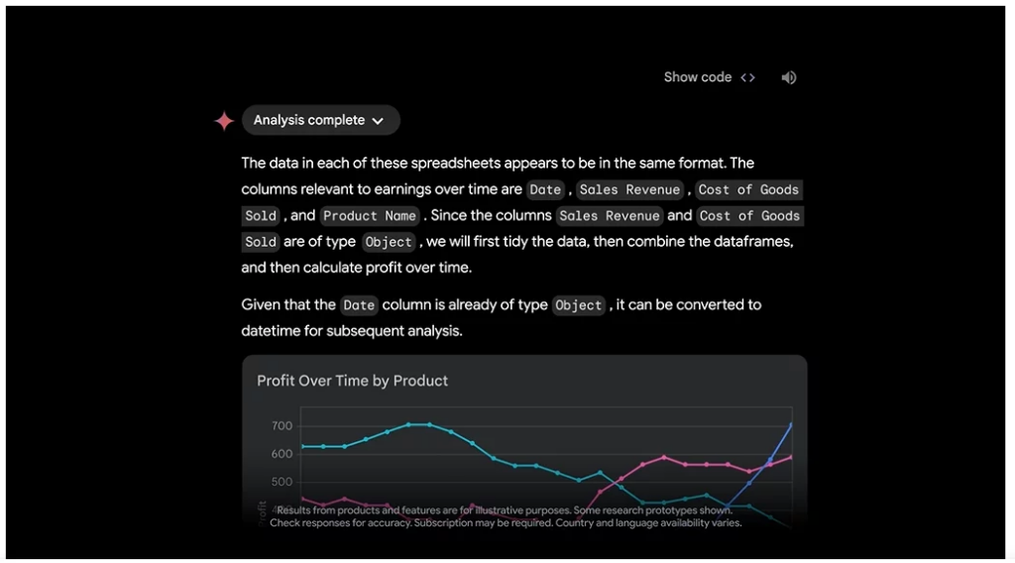
Task: Click the first Sales Revenue code chip
Action: point(629,189)
